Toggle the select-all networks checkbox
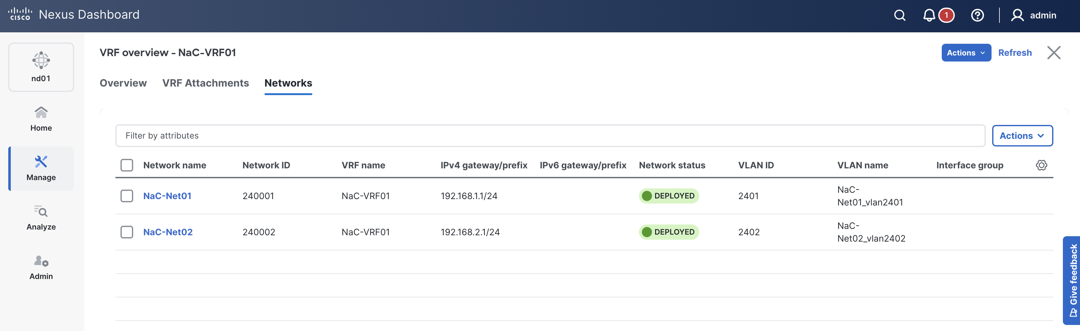Viewport: 1080px width, 331px height. click(x=127, y=165)
